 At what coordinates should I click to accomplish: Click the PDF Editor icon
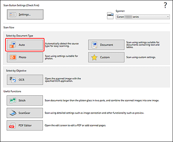point(12,125)
